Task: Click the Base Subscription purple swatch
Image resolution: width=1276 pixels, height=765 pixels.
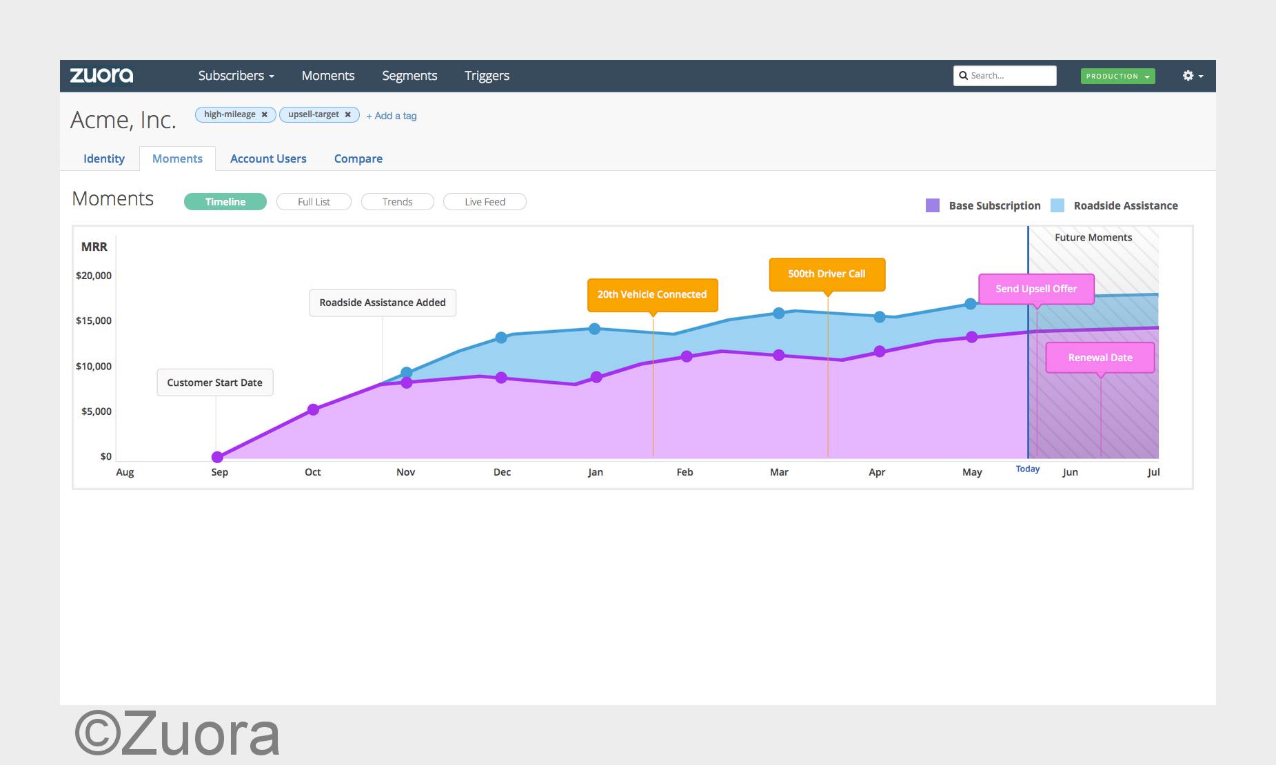Action: point(933,205)
